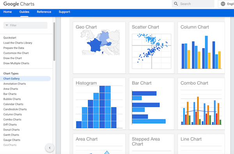Viewport: 234px width, 154px height.
Task: Open the Bar Chart thumbnail
Action: pos(149,107)
